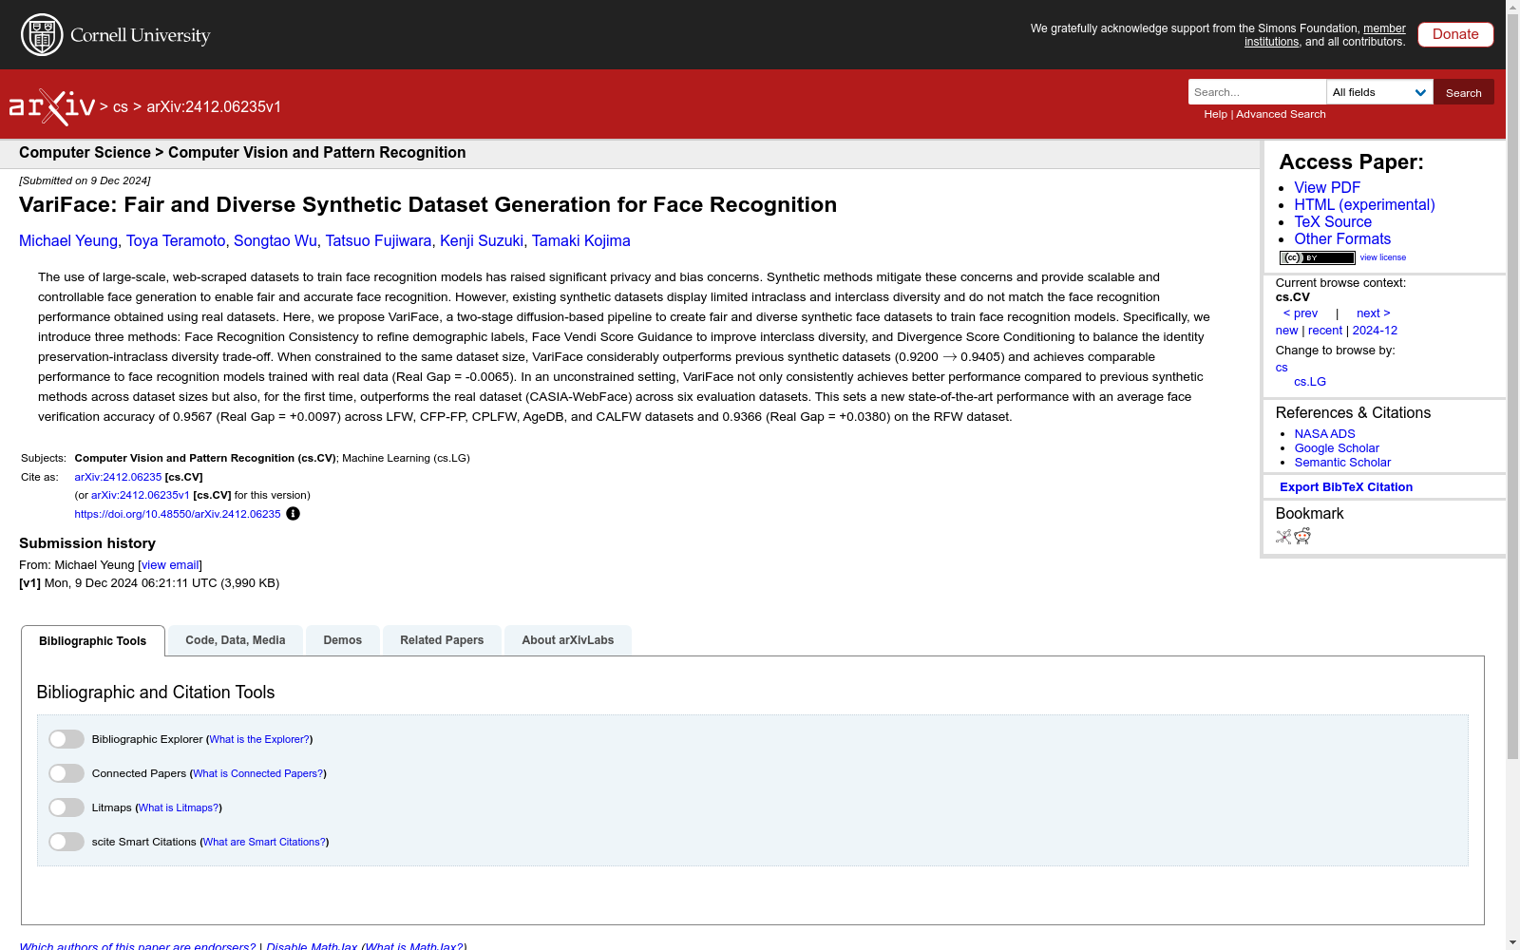Click the scrollbar up arrow

(x=1512, y=7)
